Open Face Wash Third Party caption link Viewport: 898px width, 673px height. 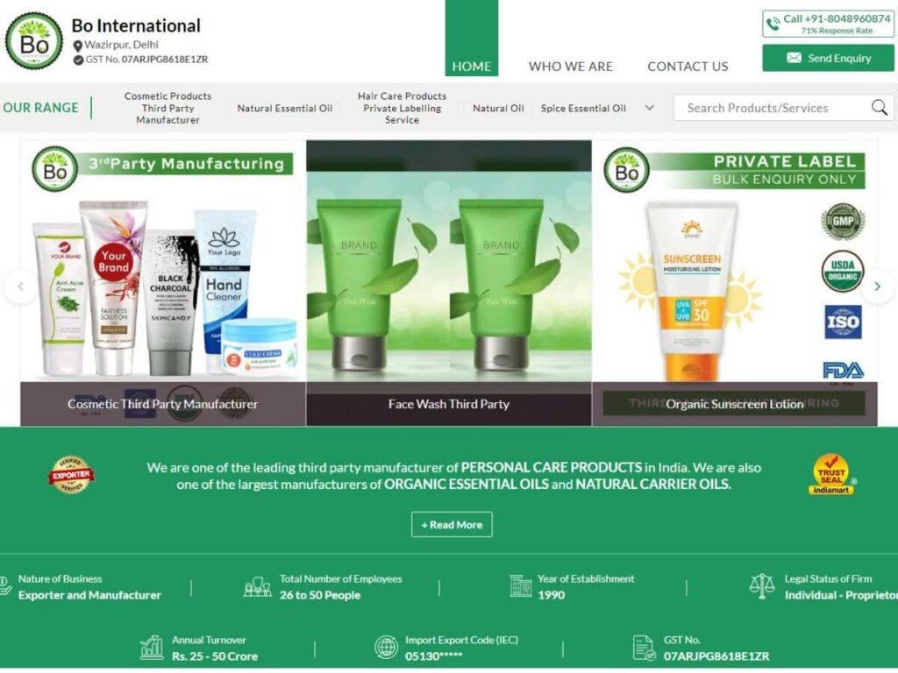pos(449,404)
